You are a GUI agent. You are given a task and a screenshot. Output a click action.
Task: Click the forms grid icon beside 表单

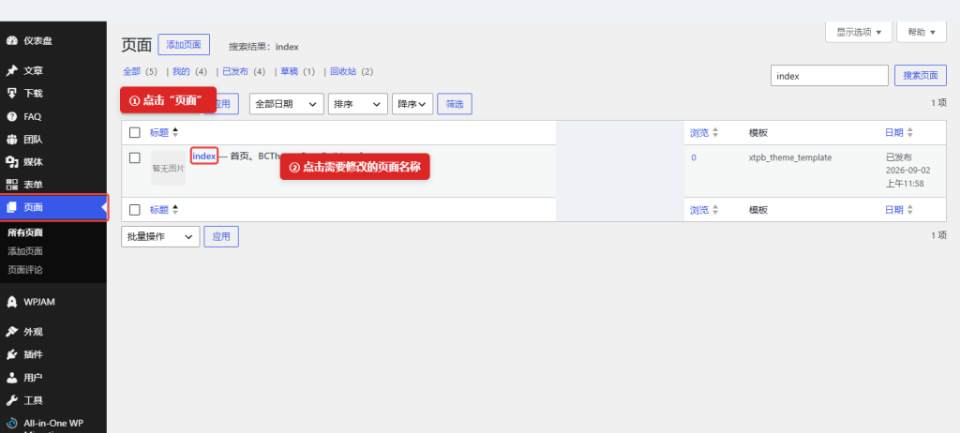pos(11,185)
